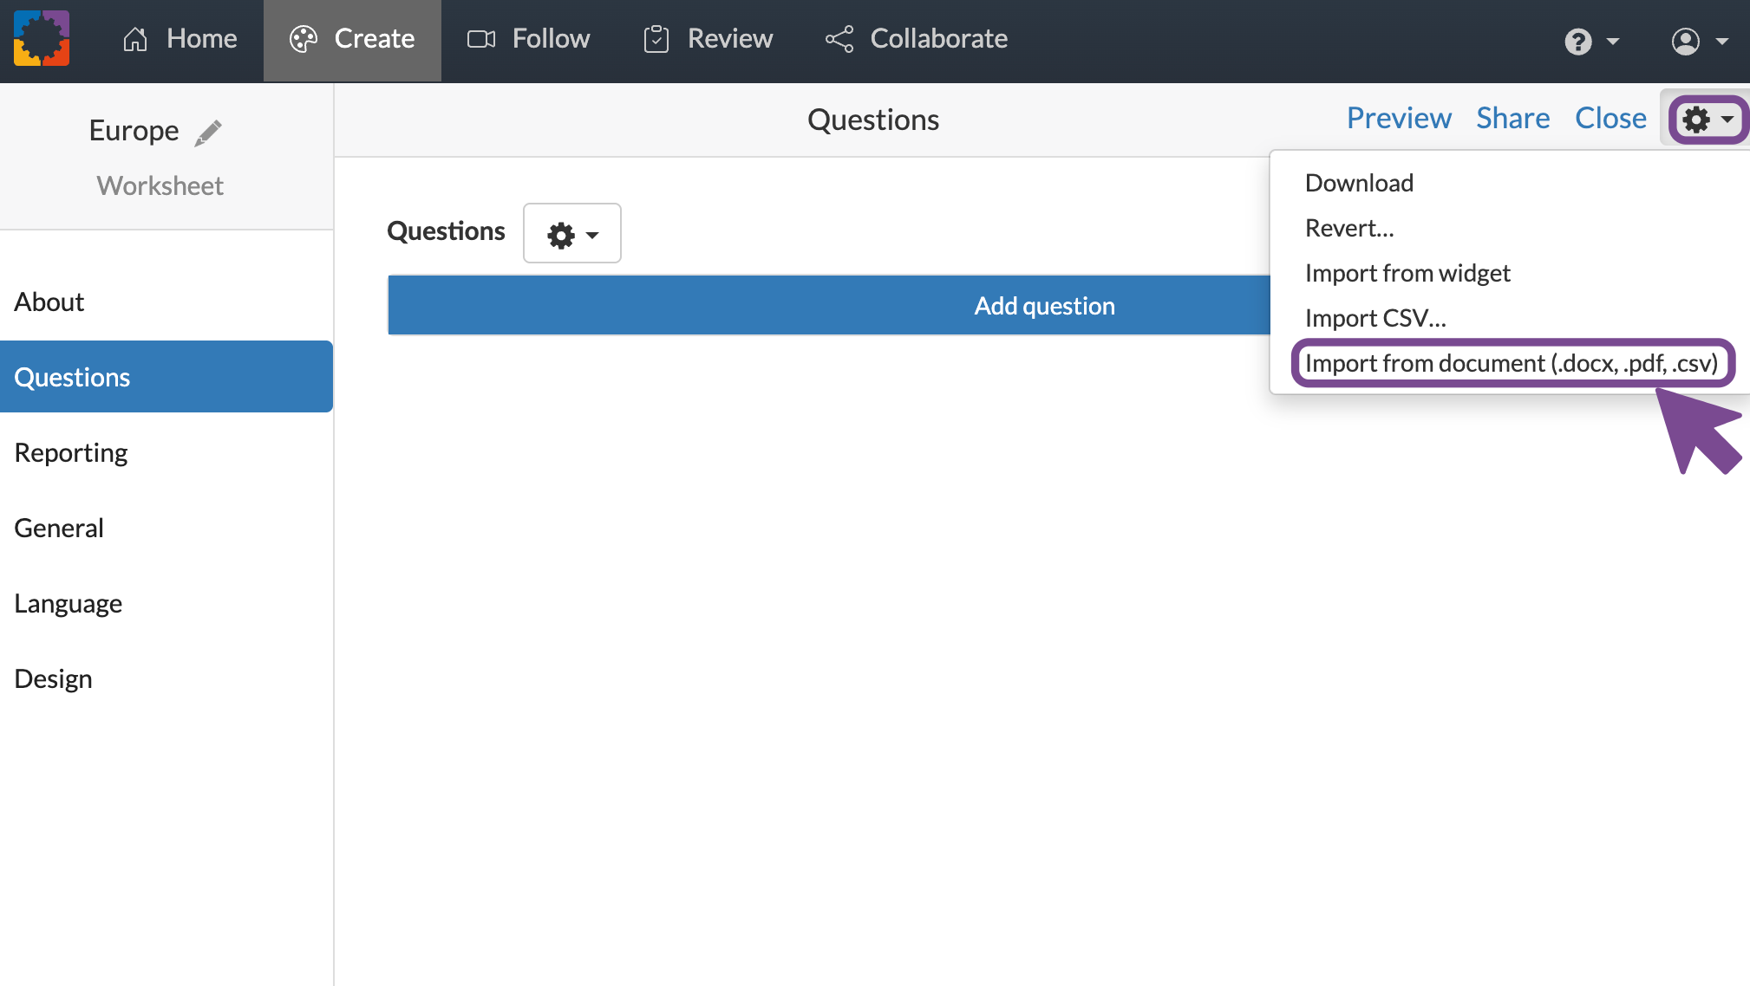This screenshot has height=986, width=1750.
Task: Expand the Questions gear dropdown
Action: coord(571,232)
